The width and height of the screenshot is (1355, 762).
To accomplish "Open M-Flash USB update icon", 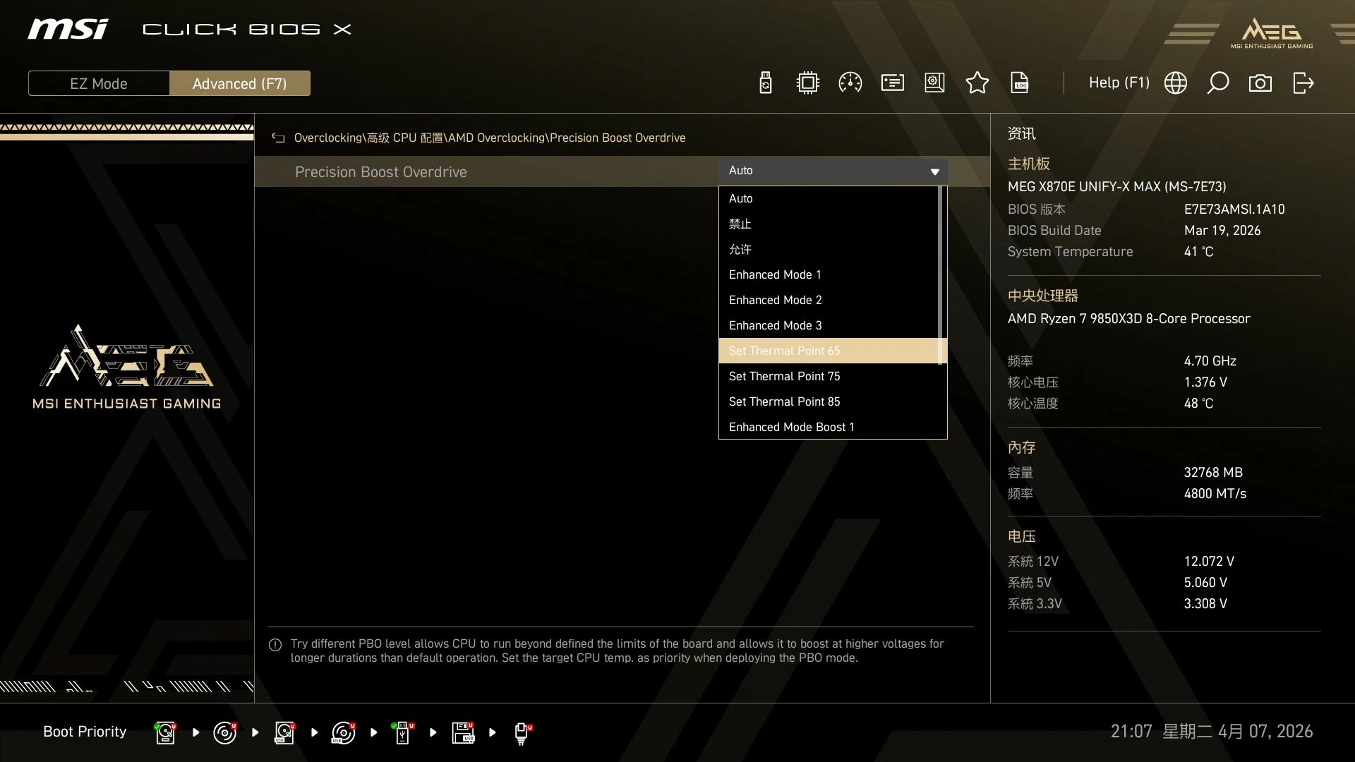I will point(766,83).
